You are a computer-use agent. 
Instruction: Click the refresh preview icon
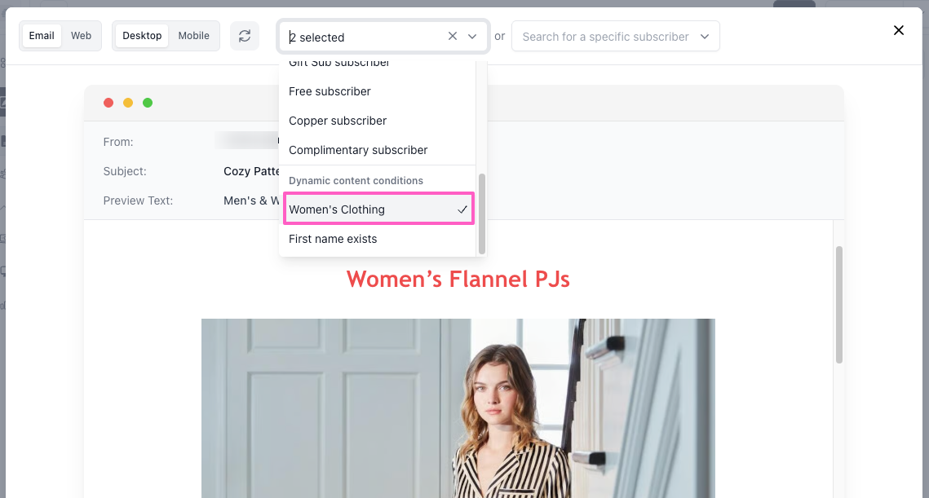(244, 36)
